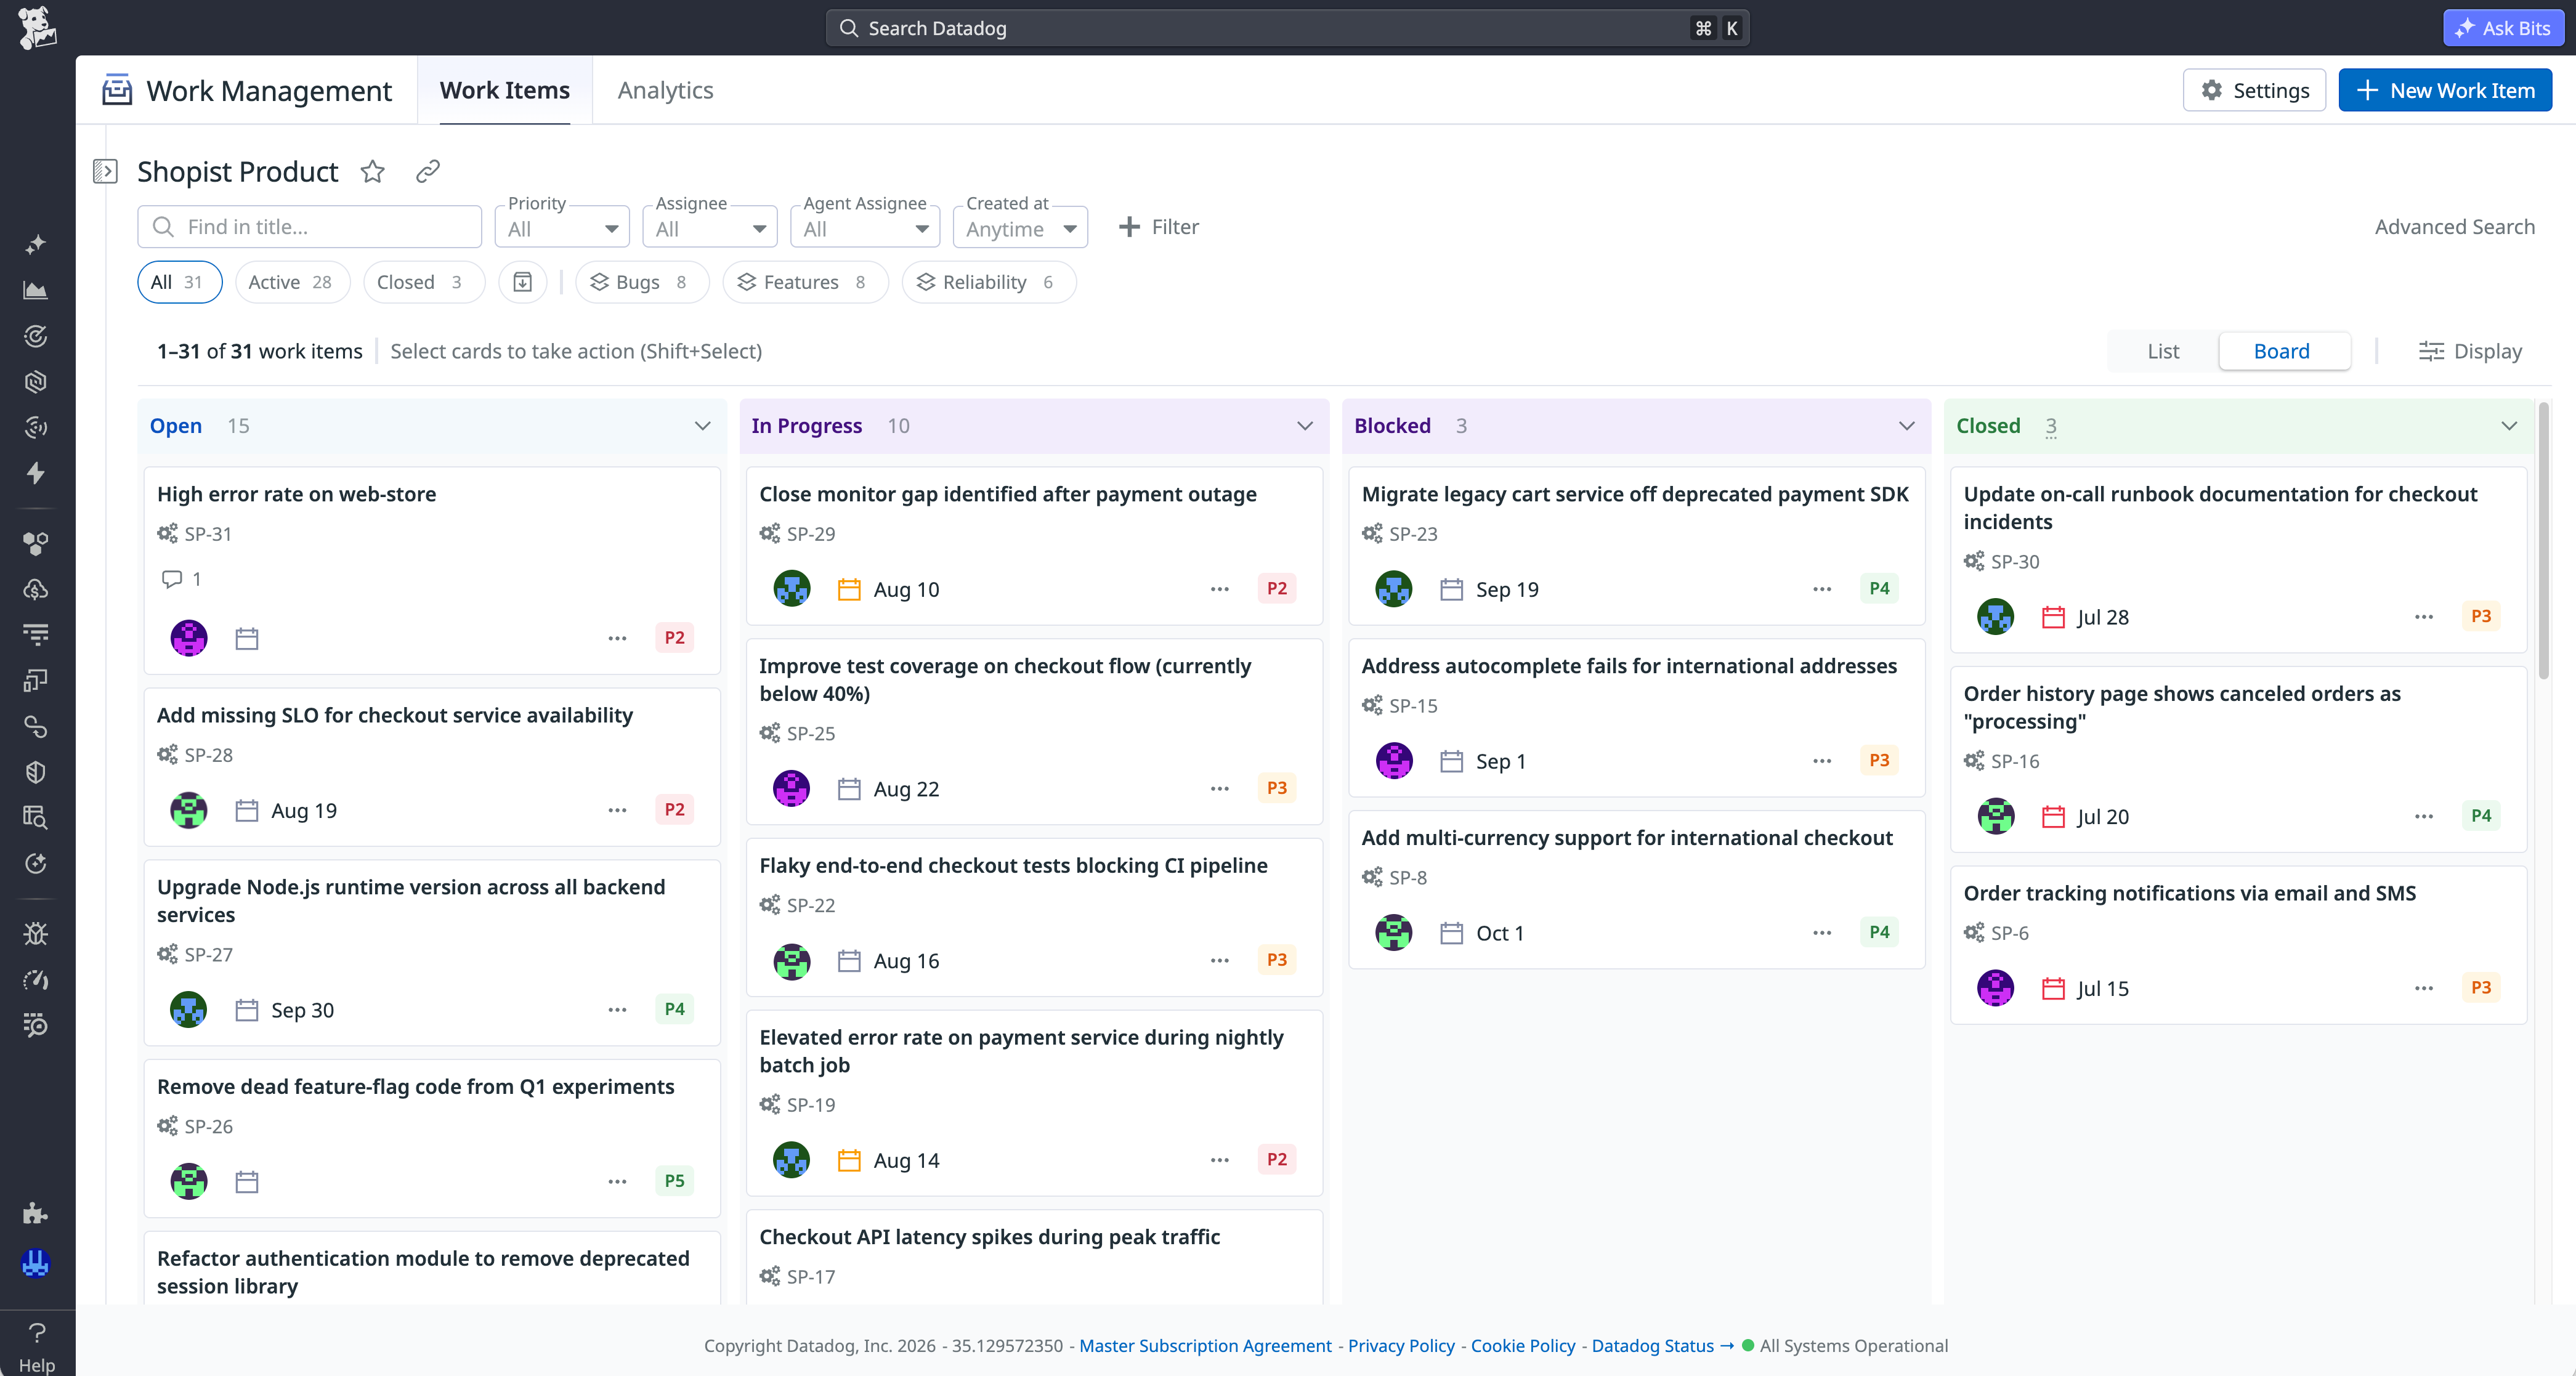This screenshot has width=2576, height=1376.
Task: Open more options on SP-27 card
Action: [x=617, y=1010]
